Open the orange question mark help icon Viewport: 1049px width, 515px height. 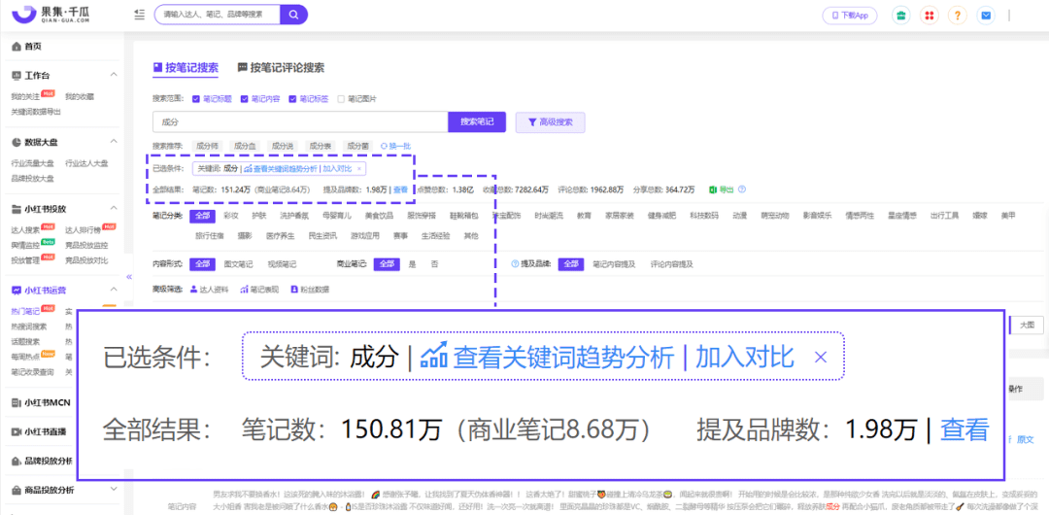958,16
